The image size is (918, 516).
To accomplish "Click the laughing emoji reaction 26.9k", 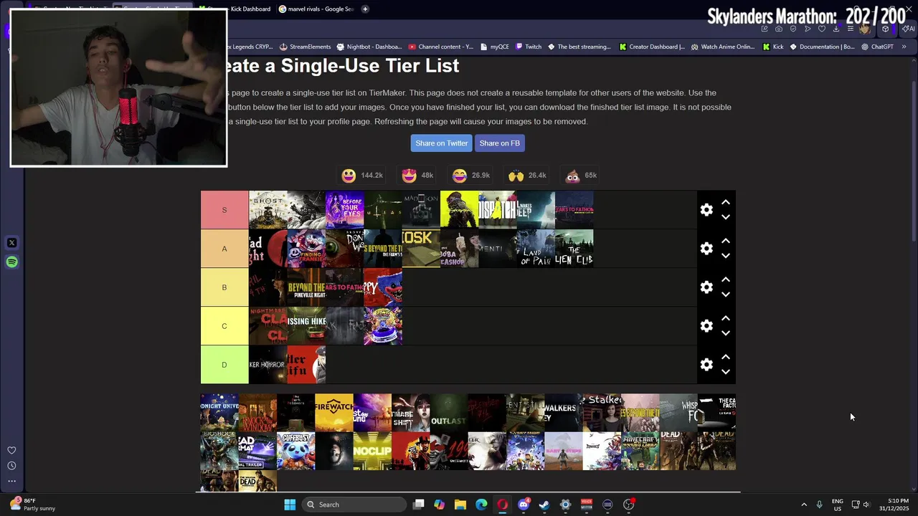I will tap(470, 176).
